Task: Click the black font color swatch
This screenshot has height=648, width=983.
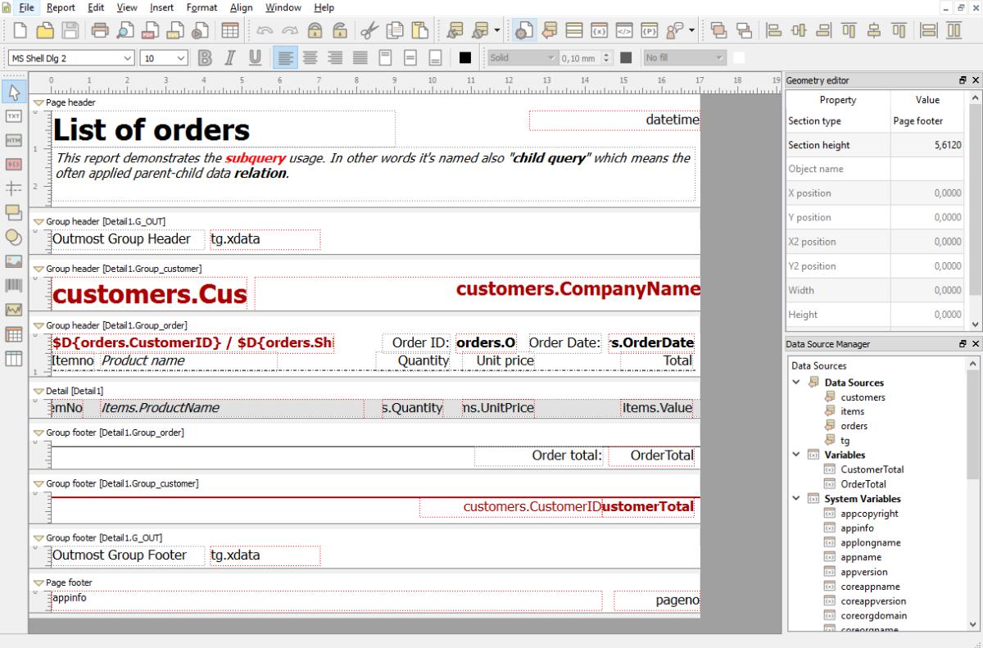Action: coord(465,58)
